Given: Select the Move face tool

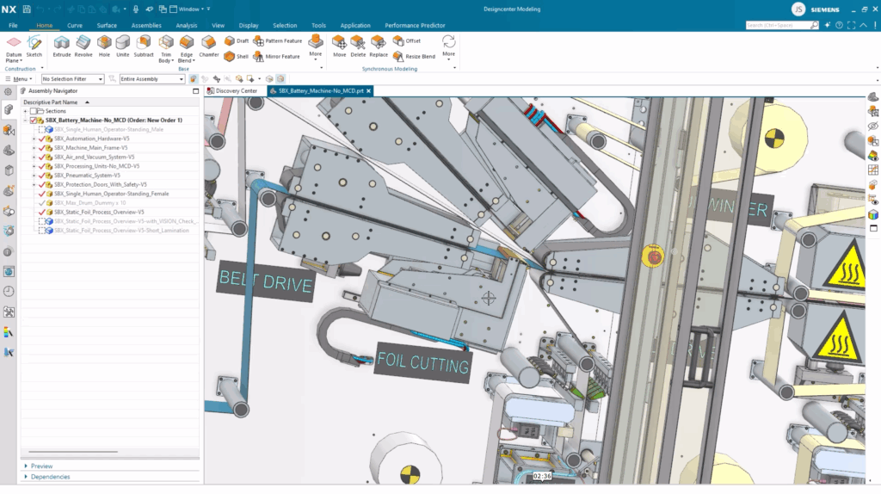Looking at the screenshot, I should [339, 46].
